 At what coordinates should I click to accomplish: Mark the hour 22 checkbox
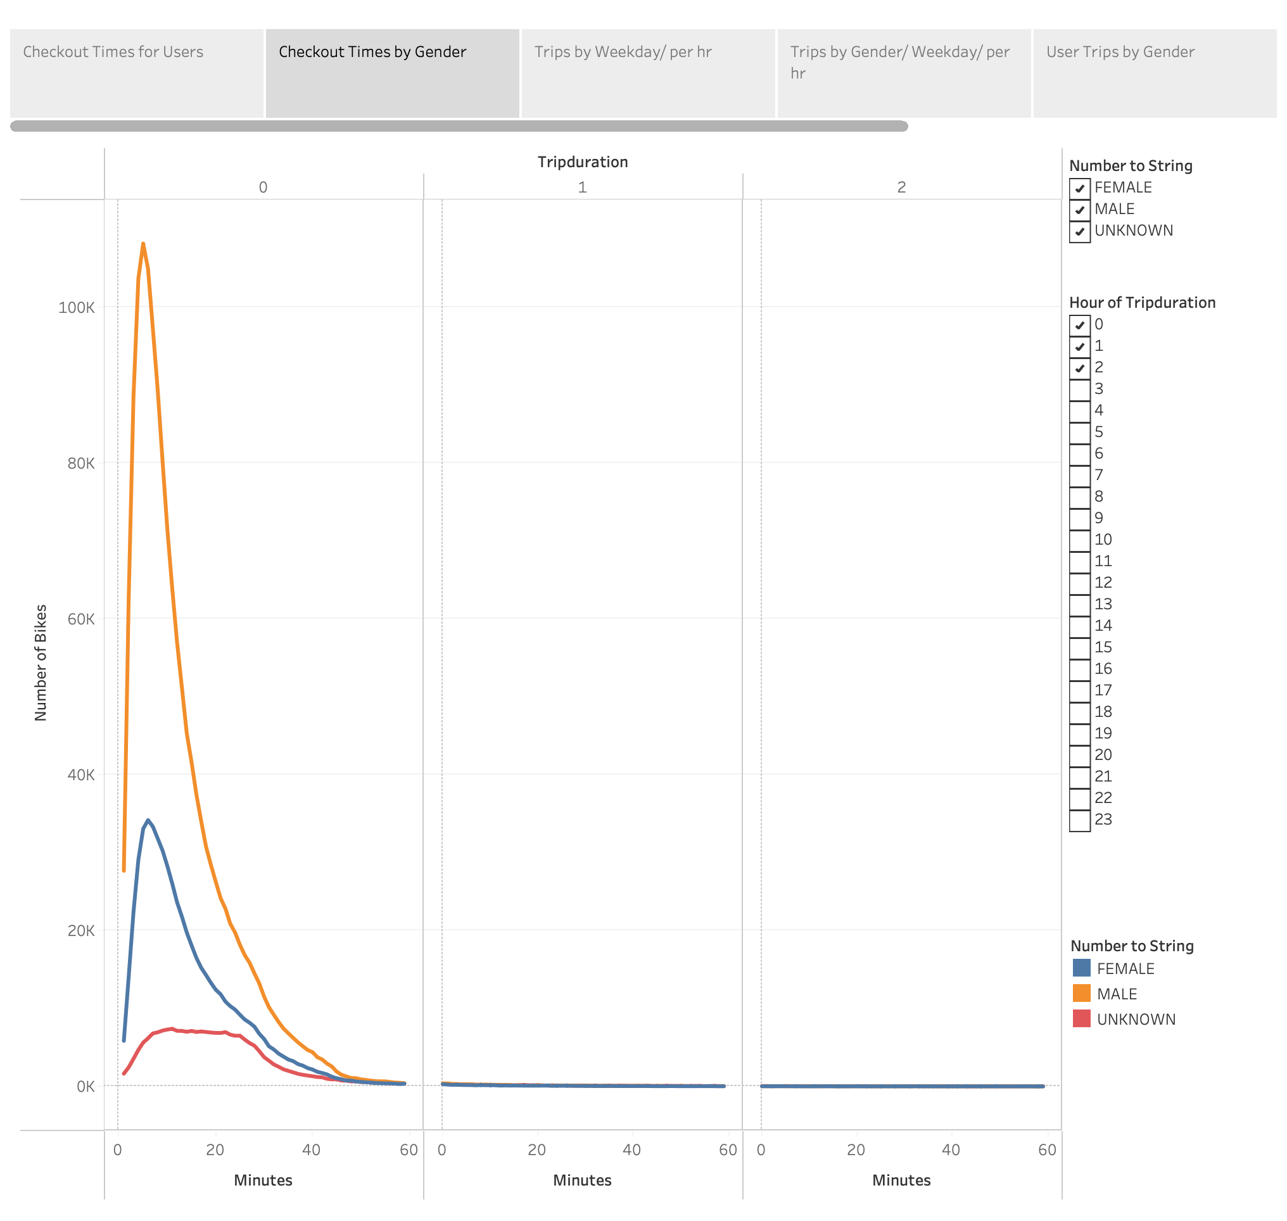coord(1080,799)
